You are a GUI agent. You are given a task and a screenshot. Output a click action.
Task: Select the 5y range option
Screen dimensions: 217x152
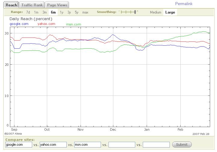[x=77, y=12]
